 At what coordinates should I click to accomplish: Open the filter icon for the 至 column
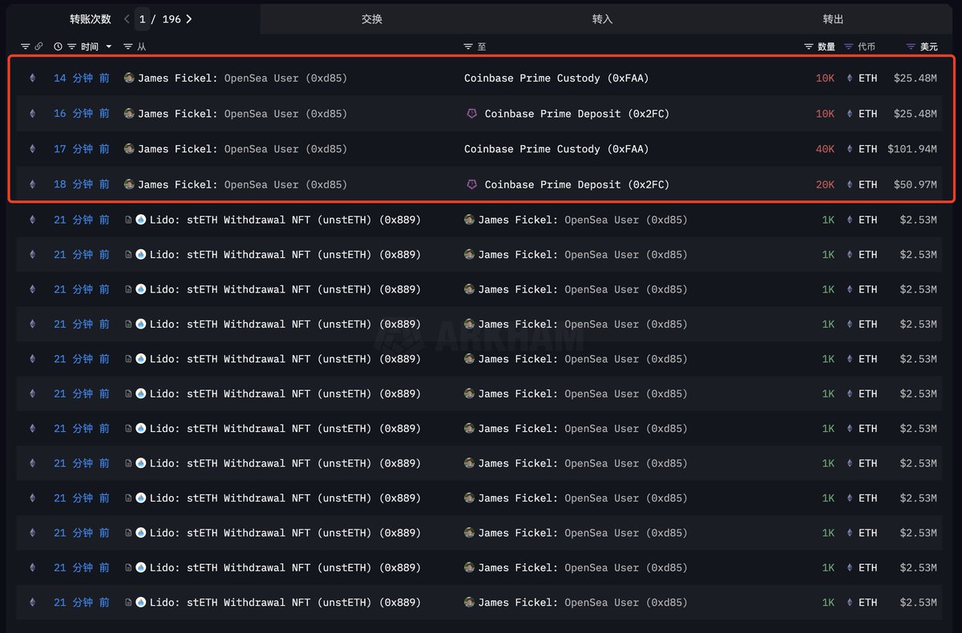coord(468,47)
